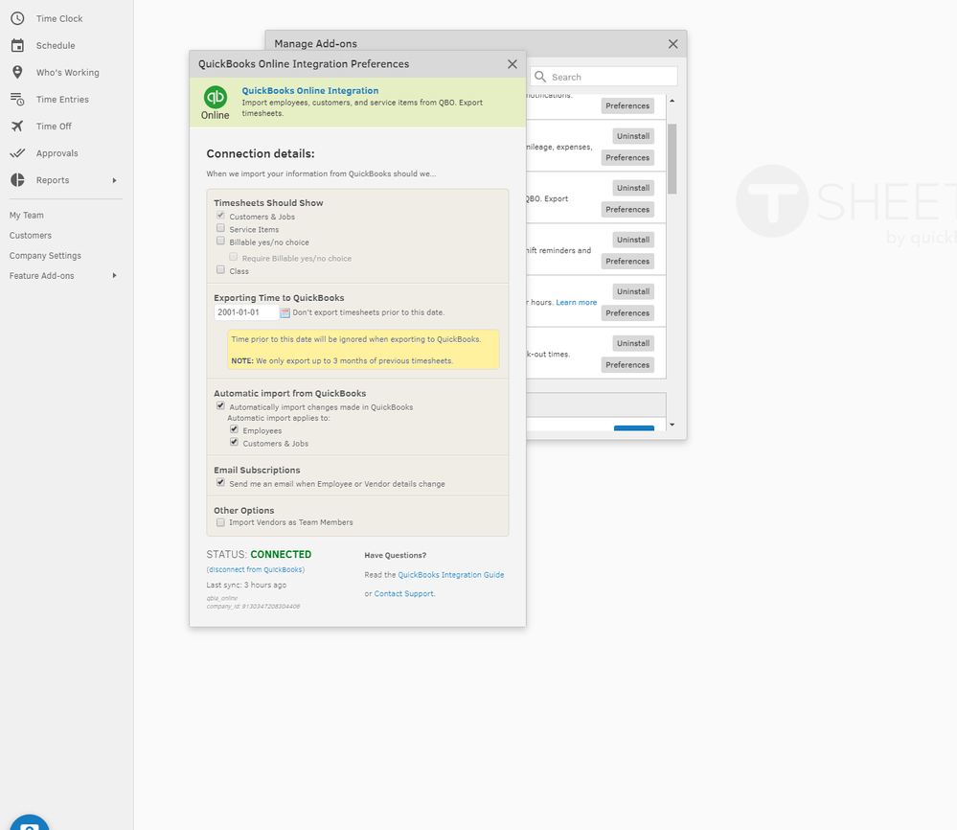Uninstall the shift reminders add-on
Screen dimensions: 957x830
pyautogui.click(x=633, y=240)
